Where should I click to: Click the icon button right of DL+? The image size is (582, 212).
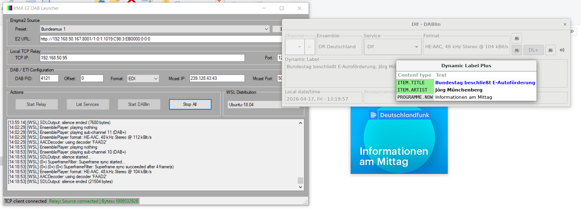pyautogui.click(x=550, y=50)
